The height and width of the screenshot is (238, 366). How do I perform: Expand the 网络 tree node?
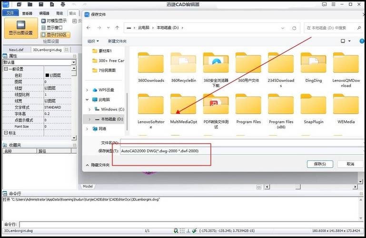(x=87, y=129)
